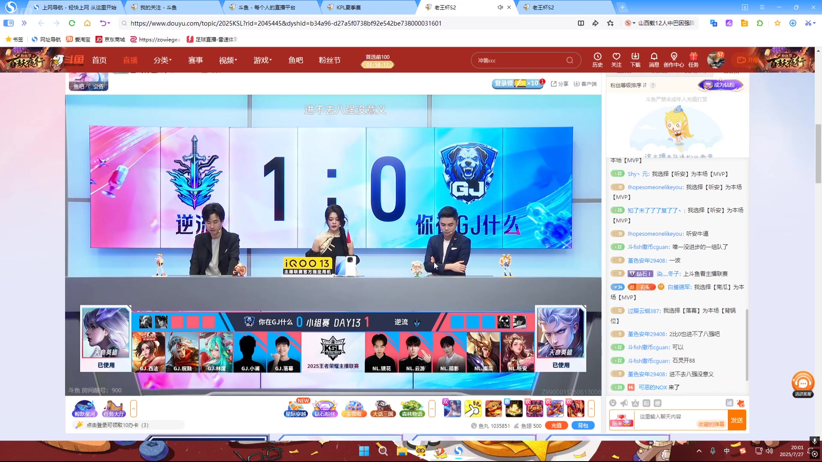Click the 分享 share link
This screenshot has height=462, width=822.
click(560, 84)
